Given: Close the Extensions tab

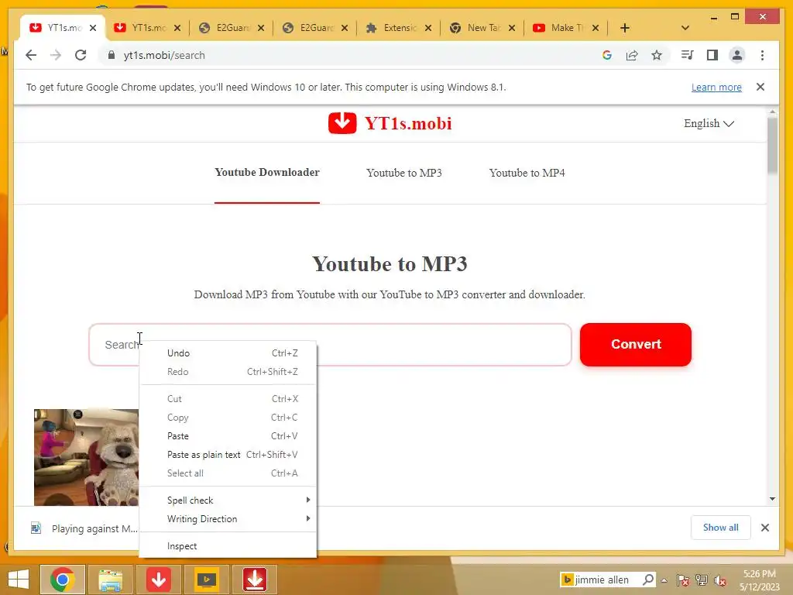Looking at the screenshot, I should 428,28.
